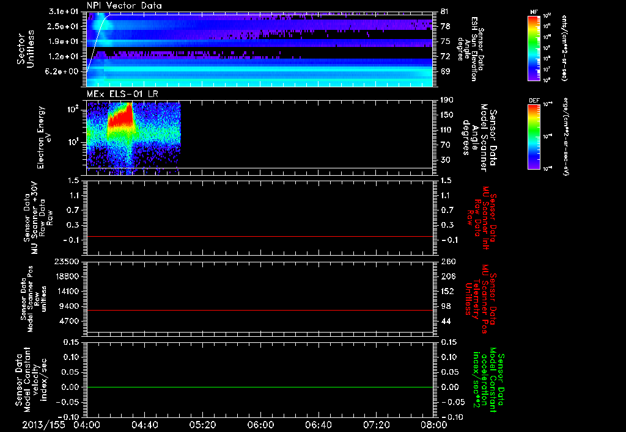This screenshot has height=432, width=626.
Task: Click the 9400 scanner position tick
Action: pos(70,306)
